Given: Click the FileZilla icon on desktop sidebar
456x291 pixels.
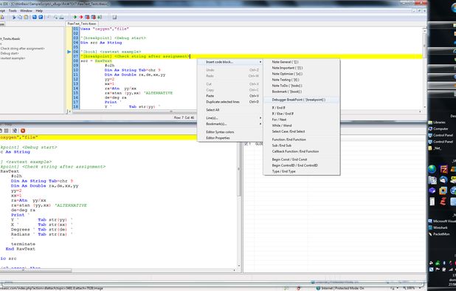Looking at the screenshot, I should (443, 169).
